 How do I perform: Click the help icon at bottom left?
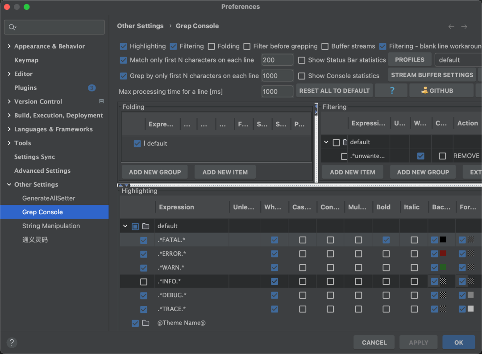coord(12,342)
